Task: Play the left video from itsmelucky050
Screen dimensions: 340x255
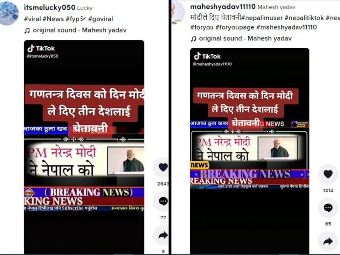Action: click(84, 147)
